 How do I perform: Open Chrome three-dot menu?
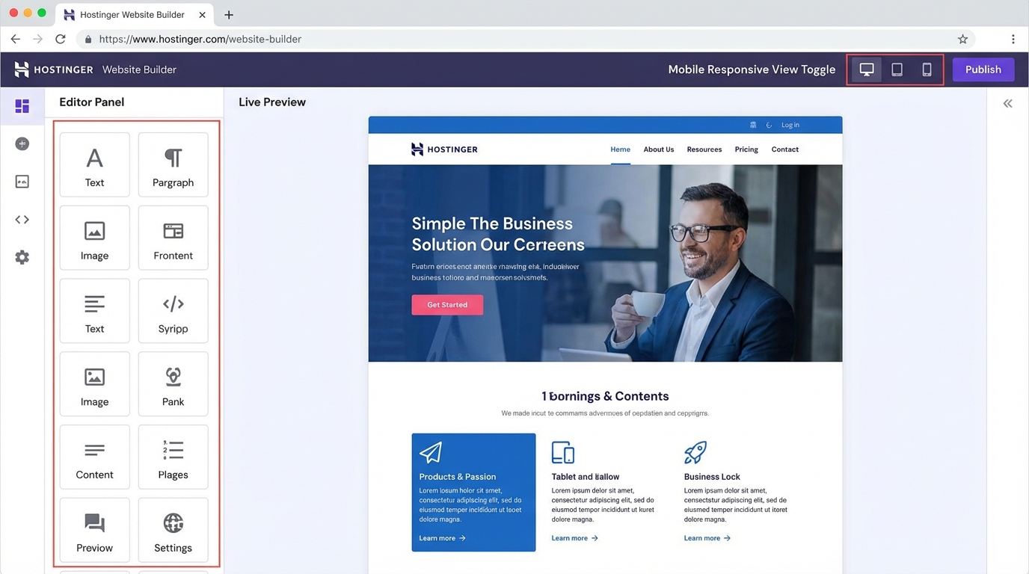(1013, 38)
